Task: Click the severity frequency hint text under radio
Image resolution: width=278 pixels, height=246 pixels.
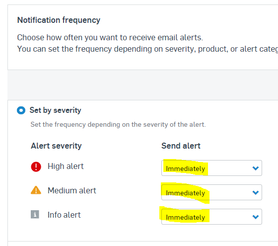Action: click(x=118, y=124)
